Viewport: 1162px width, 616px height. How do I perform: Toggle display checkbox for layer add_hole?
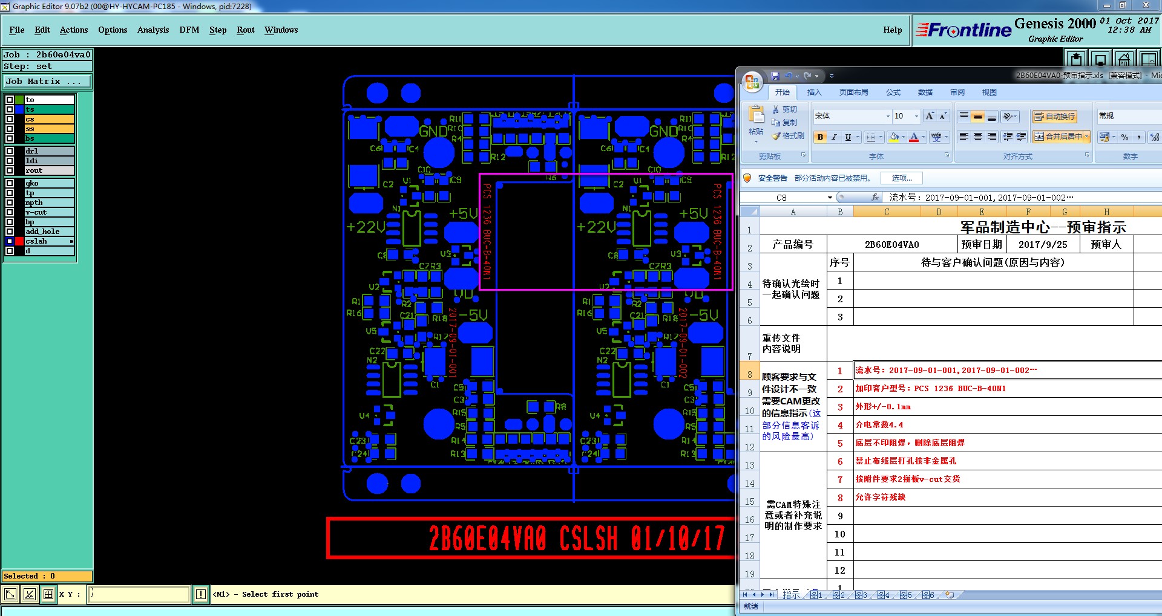(x=10, y=232)
